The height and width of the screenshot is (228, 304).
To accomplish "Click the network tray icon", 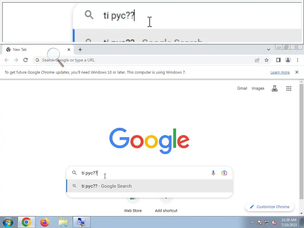I will point(267,222).
